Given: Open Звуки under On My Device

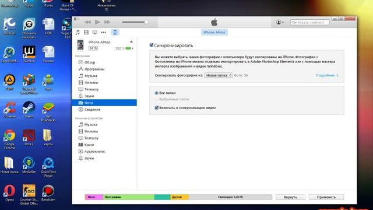Looking at the screenshot, I should pos(104,158).
